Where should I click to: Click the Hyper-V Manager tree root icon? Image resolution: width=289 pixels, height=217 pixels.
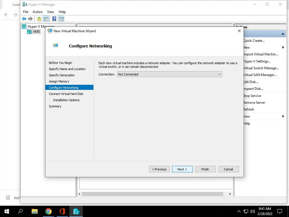(24, 27)
